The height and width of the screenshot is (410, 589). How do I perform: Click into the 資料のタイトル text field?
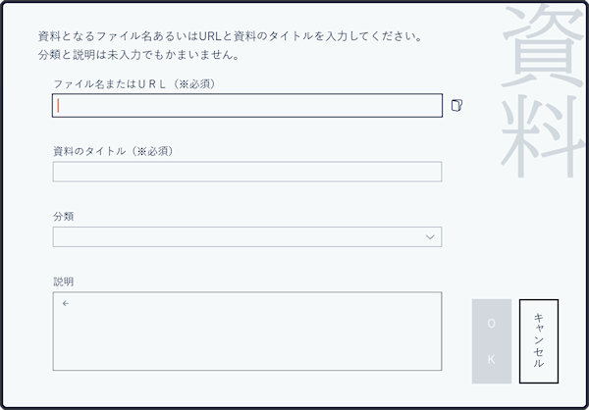click(247, 172)
